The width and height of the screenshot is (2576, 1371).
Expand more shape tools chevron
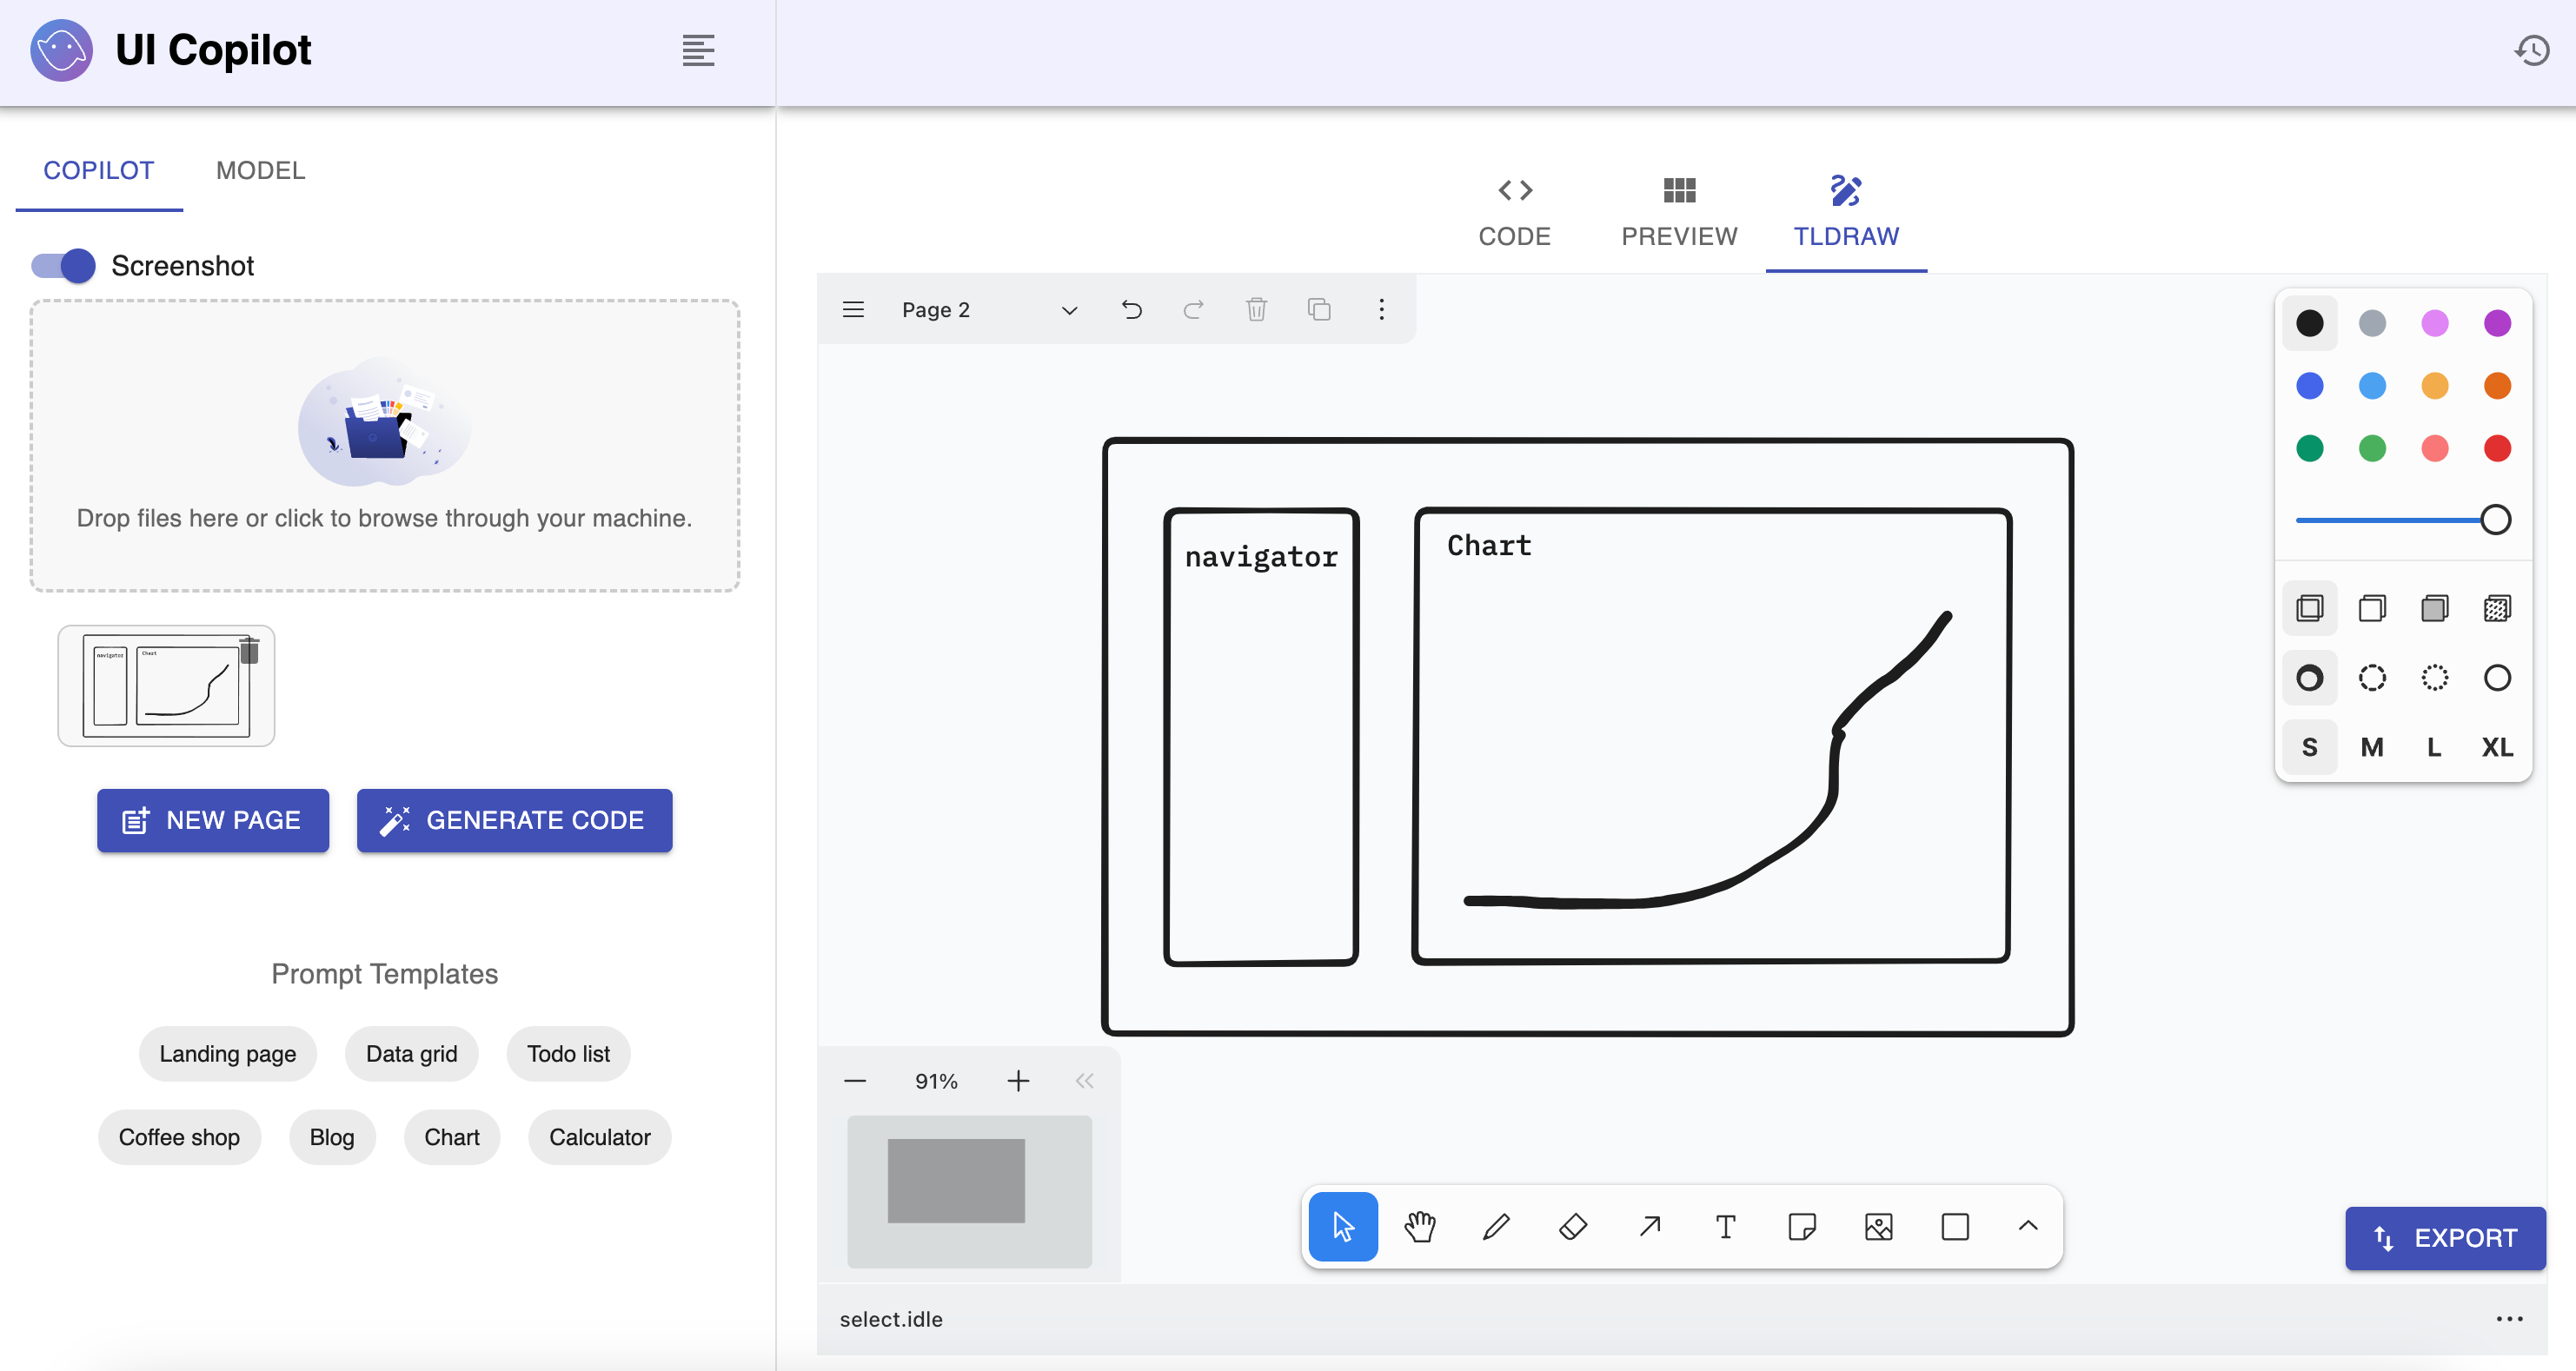(2028, 1226)
